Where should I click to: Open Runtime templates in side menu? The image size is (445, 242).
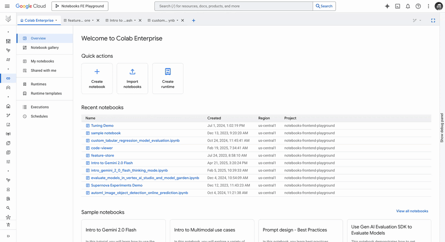click(44, 93)
